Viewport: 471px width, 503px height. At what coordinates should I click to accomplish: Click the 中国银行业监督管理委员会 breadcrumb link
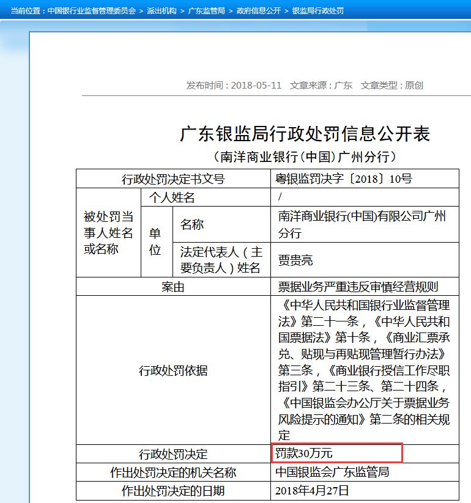[91, 11]
